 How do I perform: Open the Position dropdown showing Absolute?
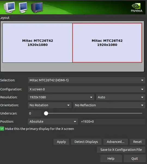[x=53, y=122]
